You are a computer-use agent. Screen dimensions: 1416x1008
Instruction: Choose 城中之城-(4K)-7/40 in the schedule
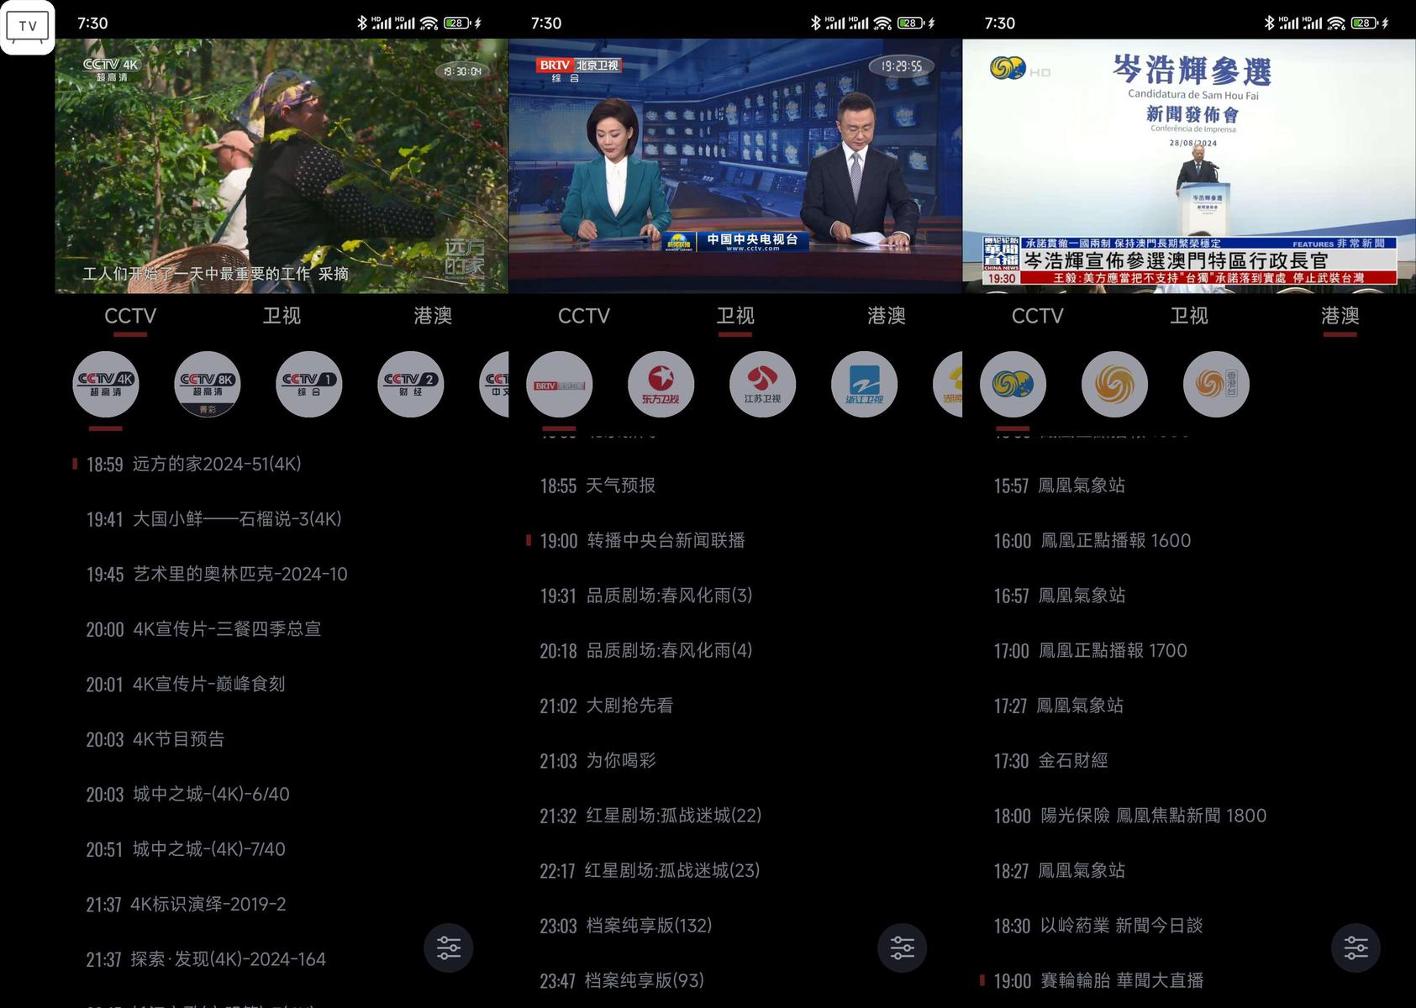pos(186,849)
